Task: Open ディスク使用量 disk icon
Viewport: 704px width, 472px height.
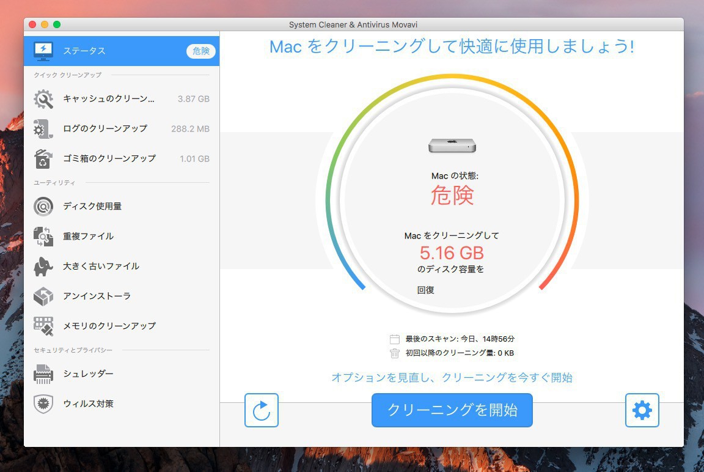Action: click(43, 206)
